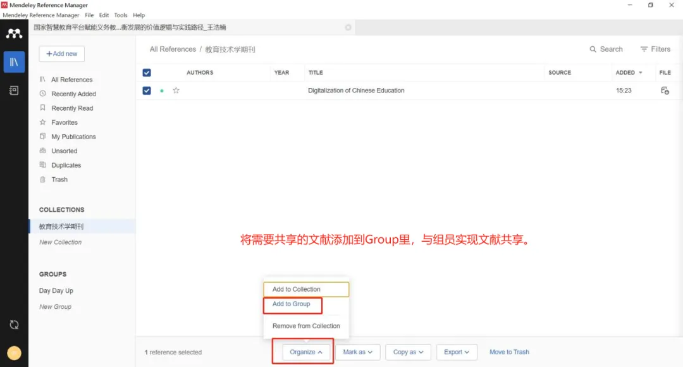Image resolution: width=683 pixels, height=367 pixels.
Task: Click the Mendeley logo in the sidebar
Action: pos(14,34)
